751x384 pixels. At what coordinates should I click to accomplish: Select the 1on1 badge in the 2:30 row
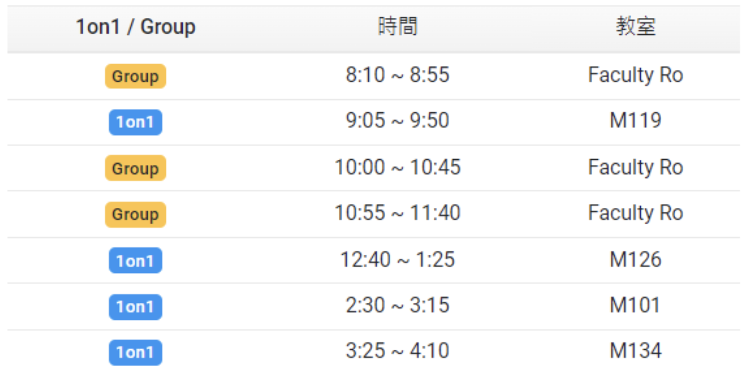coord(135,307)
